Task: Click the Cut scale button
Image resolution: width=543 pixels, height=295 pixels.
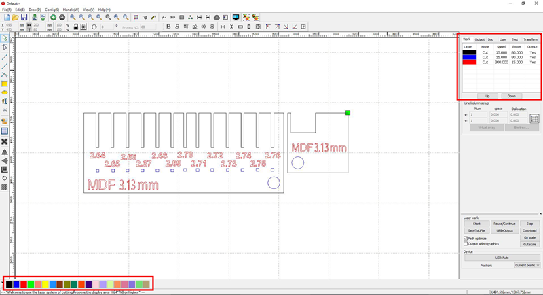Action: coord(530,244)
